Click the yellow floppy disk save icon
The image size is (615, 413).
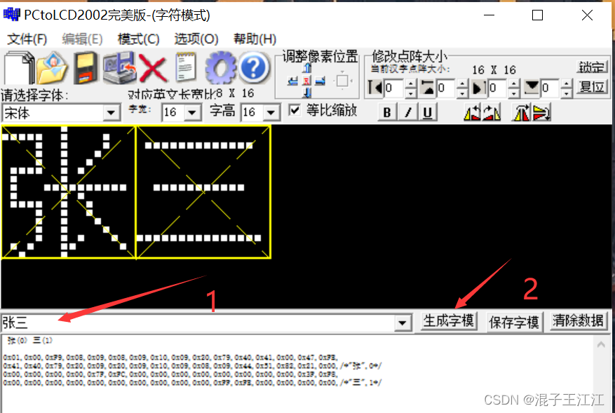pos(86,67)
